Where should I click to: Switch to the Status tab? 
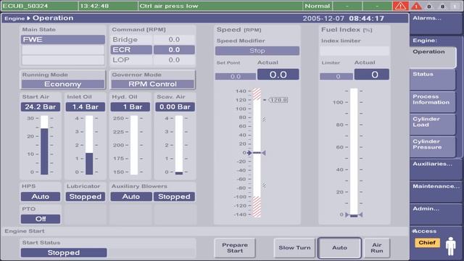pos(432,79)
